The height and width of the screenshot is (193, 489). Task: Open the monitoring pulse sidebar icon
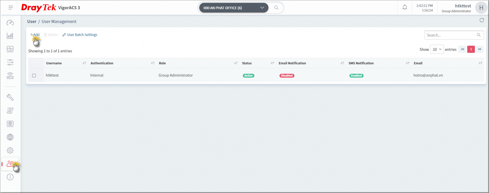point(10,49)
